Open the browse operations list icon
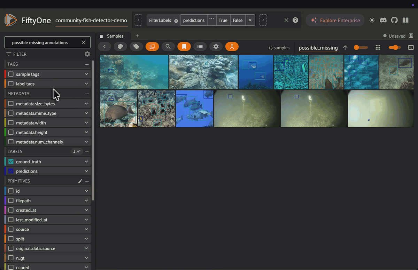The width and height of the screenshot is (418, 270). point(200,47)
